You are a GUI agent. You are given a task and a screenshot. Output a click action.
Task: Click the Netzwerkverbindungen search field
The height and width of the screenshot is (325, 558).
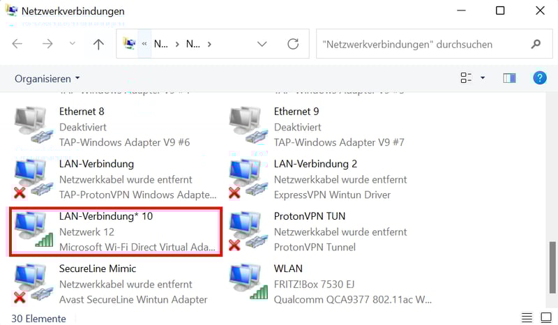coord(425,44)
